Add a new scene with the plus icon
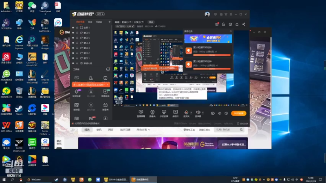 [110, 22]
